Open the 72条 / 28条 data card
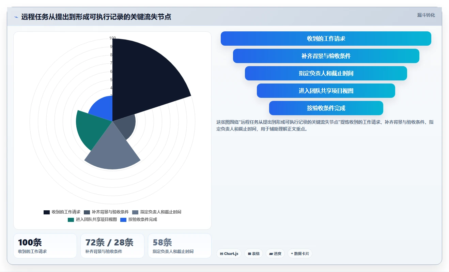This screenshot has width=449, height=272. [x=112, y=246]
